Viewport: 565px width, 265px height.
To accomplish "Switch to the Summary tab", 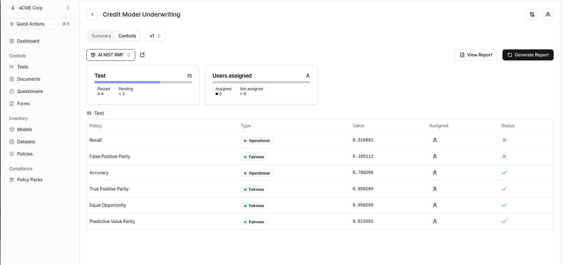I will click(x=101, y=36).
